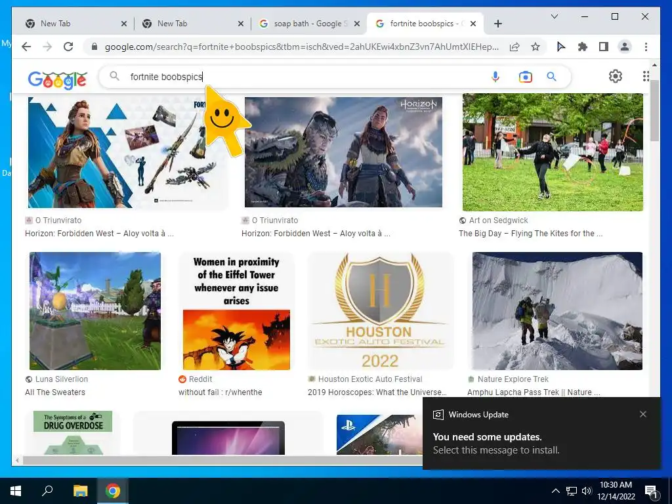This screenshot has width=672, height=504.
Task: Open Horizon Forbidden West two characters thumbnail
Action: [x=343, y=152]
